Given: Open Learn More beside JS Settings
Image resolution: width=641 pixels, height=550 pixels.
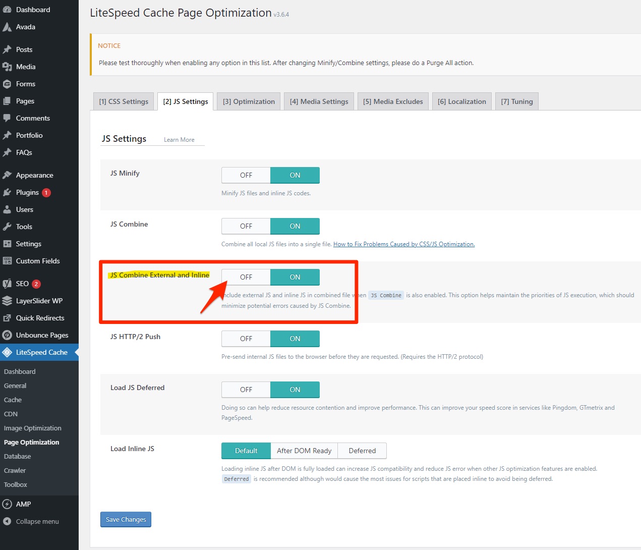Looking at the screenshot, I should click(179, 140).
